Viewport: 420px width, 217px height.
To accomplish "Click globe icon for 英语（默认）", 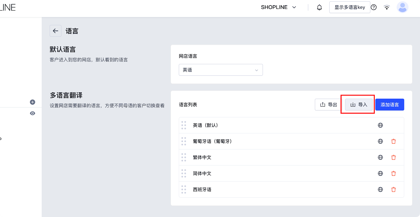I will [x=380, y=125].
